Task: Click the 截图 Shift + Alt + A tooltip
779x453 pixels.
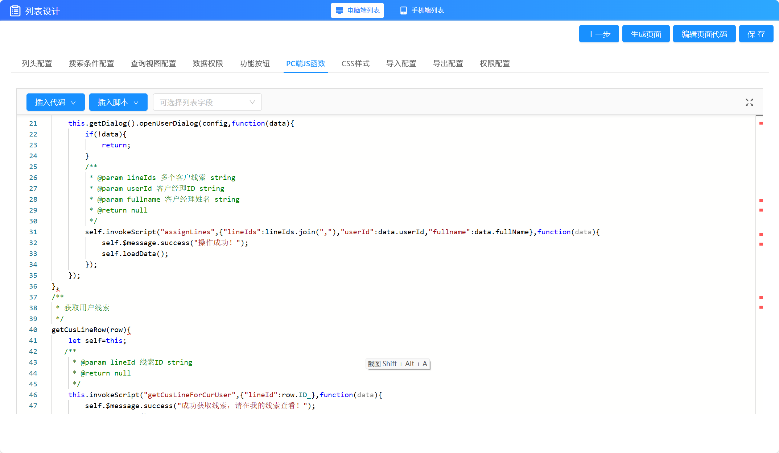Action: point(397,364)
